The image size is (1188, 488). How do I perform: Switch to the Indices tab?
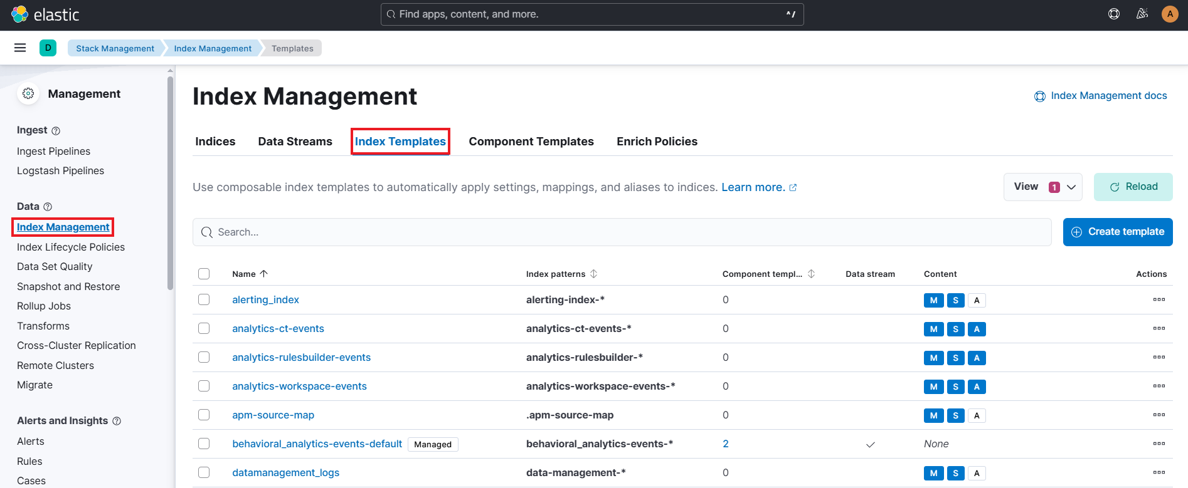tap(215, 142)
